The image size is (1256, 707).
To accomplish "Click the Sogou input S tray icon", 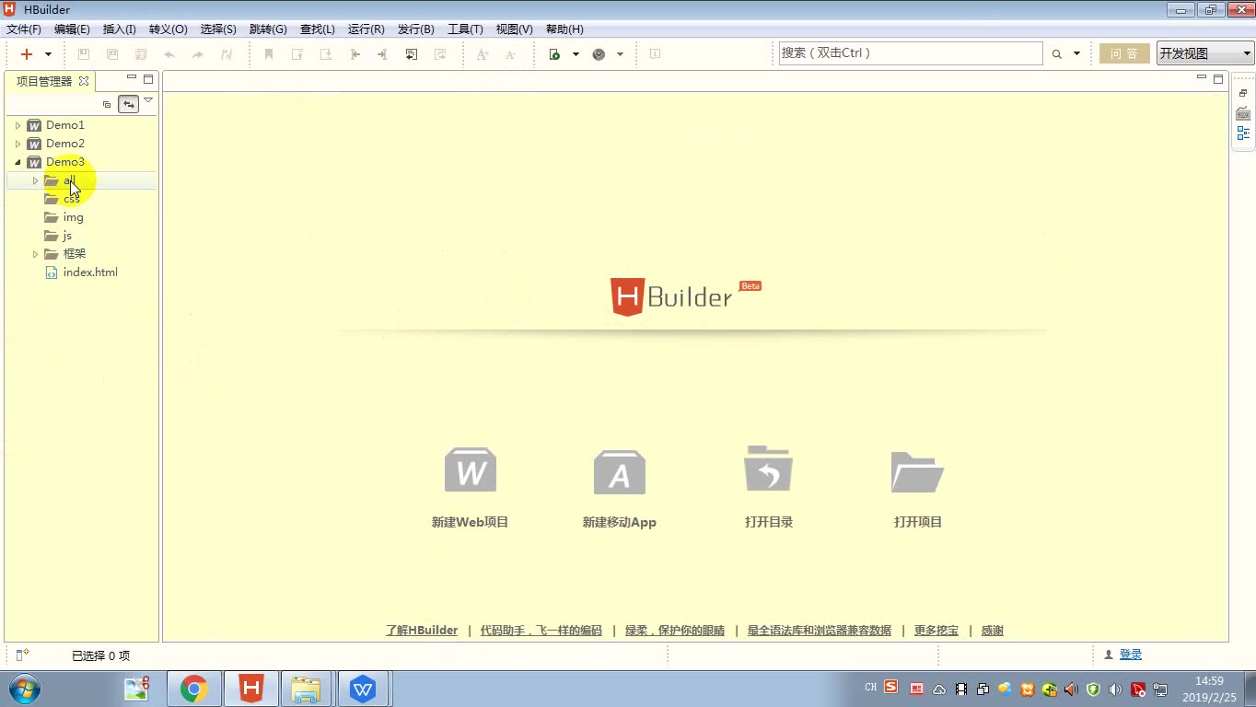I will (891, 687).
